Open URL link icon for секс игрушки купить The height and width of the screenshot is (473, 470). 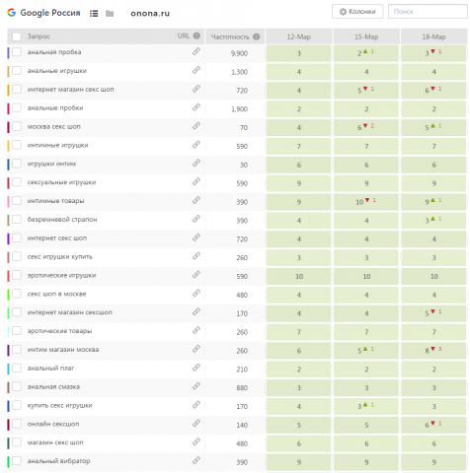coord(196,256)
